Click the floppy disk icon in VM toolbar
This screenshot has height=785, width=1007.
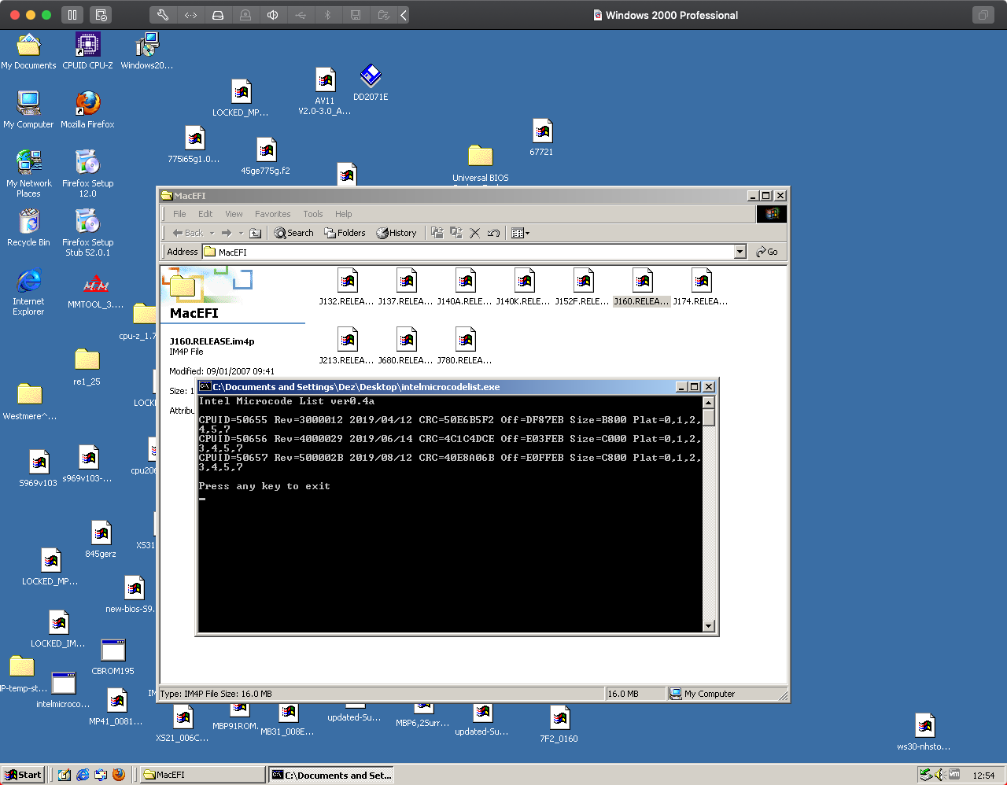click(356, 15)
